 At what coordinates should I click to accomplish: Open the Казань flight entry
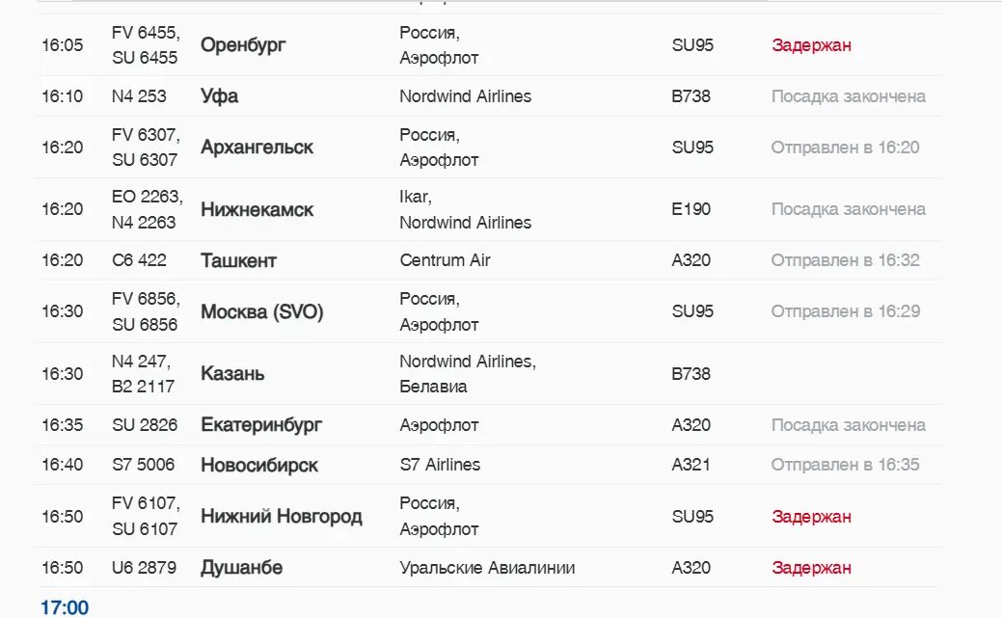point(232,374)
